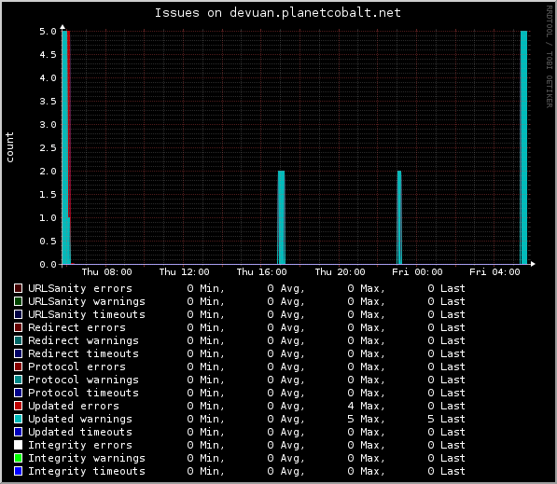The height and width of the screenshot is (484, 557).
Task: Click the Protocol warnings teal swatch
Action: point(18,380)
